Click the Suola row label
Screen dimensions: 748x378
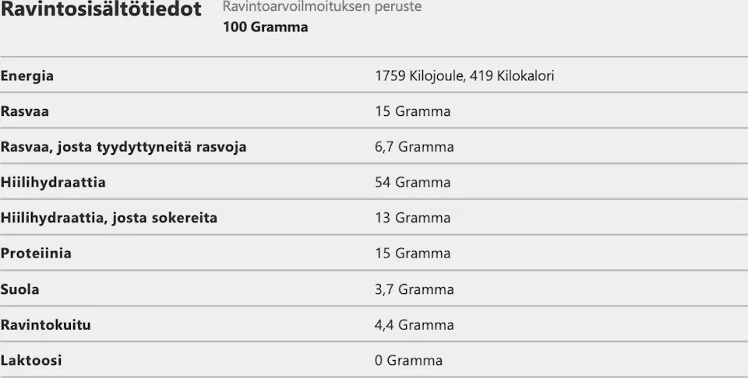(20, 289)
